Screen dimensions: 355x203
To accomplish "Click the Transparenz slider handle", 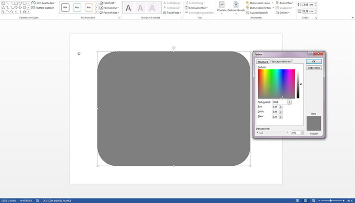I will click(261, 133).
